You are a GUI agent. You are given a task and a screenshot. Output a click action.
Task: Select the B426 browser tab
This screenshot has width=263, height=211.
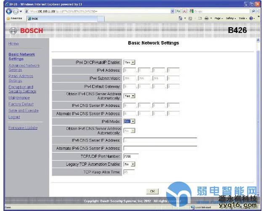click(x=34, y=18)
